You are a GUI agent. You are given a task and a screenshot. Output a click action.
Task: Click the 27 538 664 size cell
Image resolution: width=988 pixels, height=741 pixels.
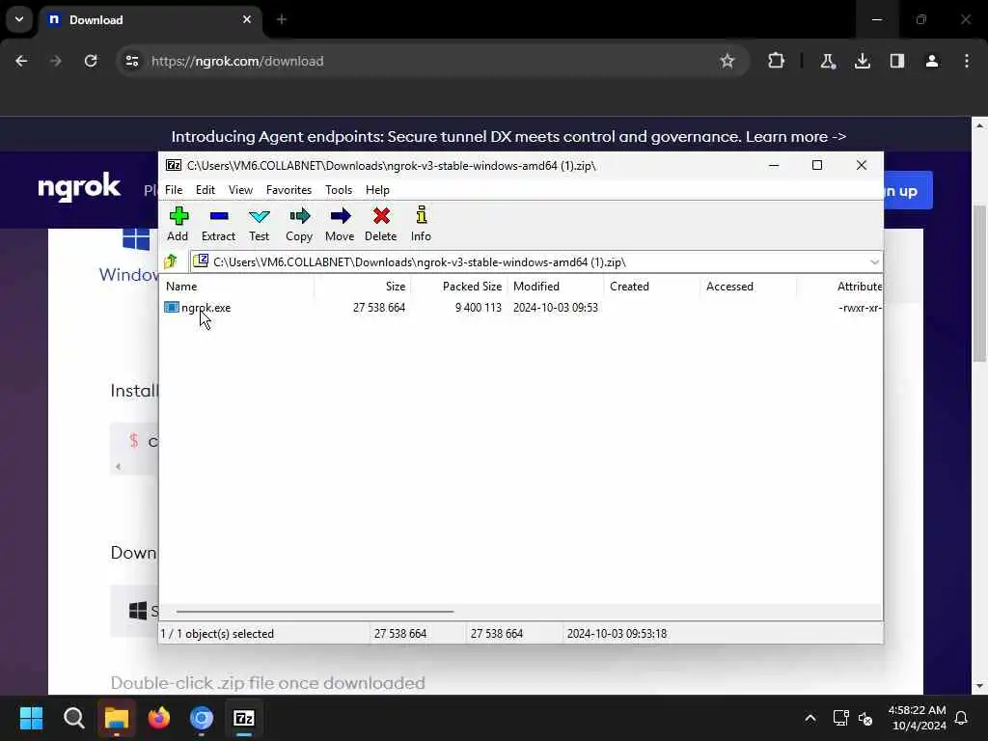click(x=378, y=308)
